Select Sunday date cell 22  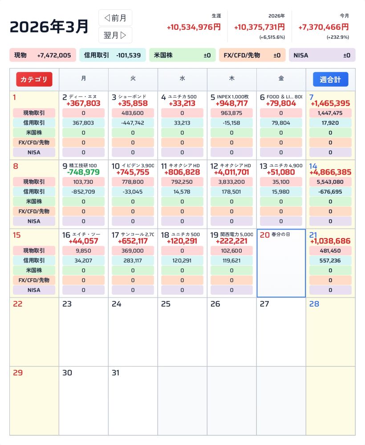tap(34, 332)
